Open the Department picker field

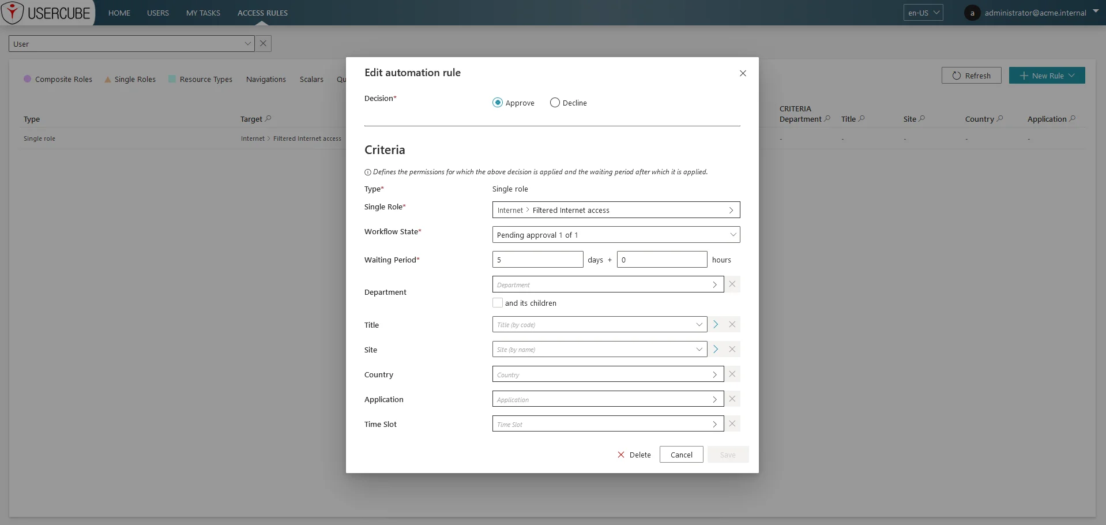point(608,284)
